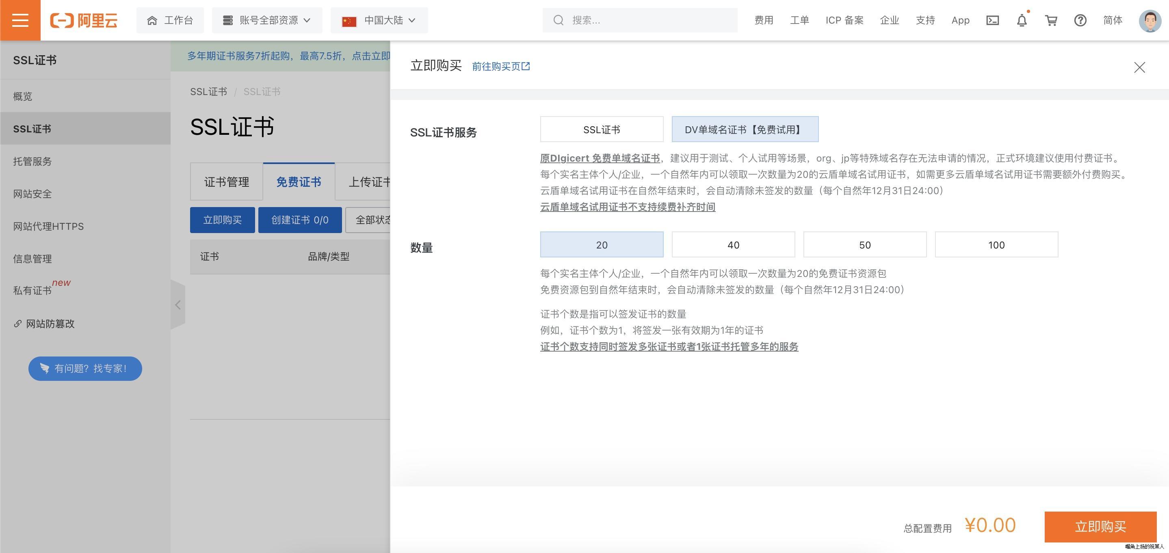
Task: Click the 品牌/类型 column header
Action: (329, 256)
